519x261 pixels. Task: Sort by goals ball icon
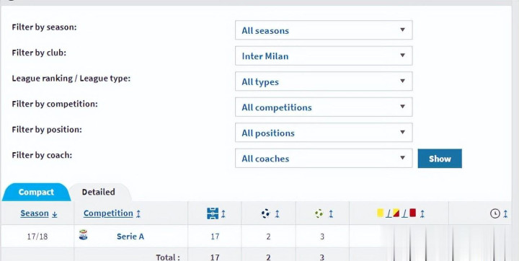266,213
